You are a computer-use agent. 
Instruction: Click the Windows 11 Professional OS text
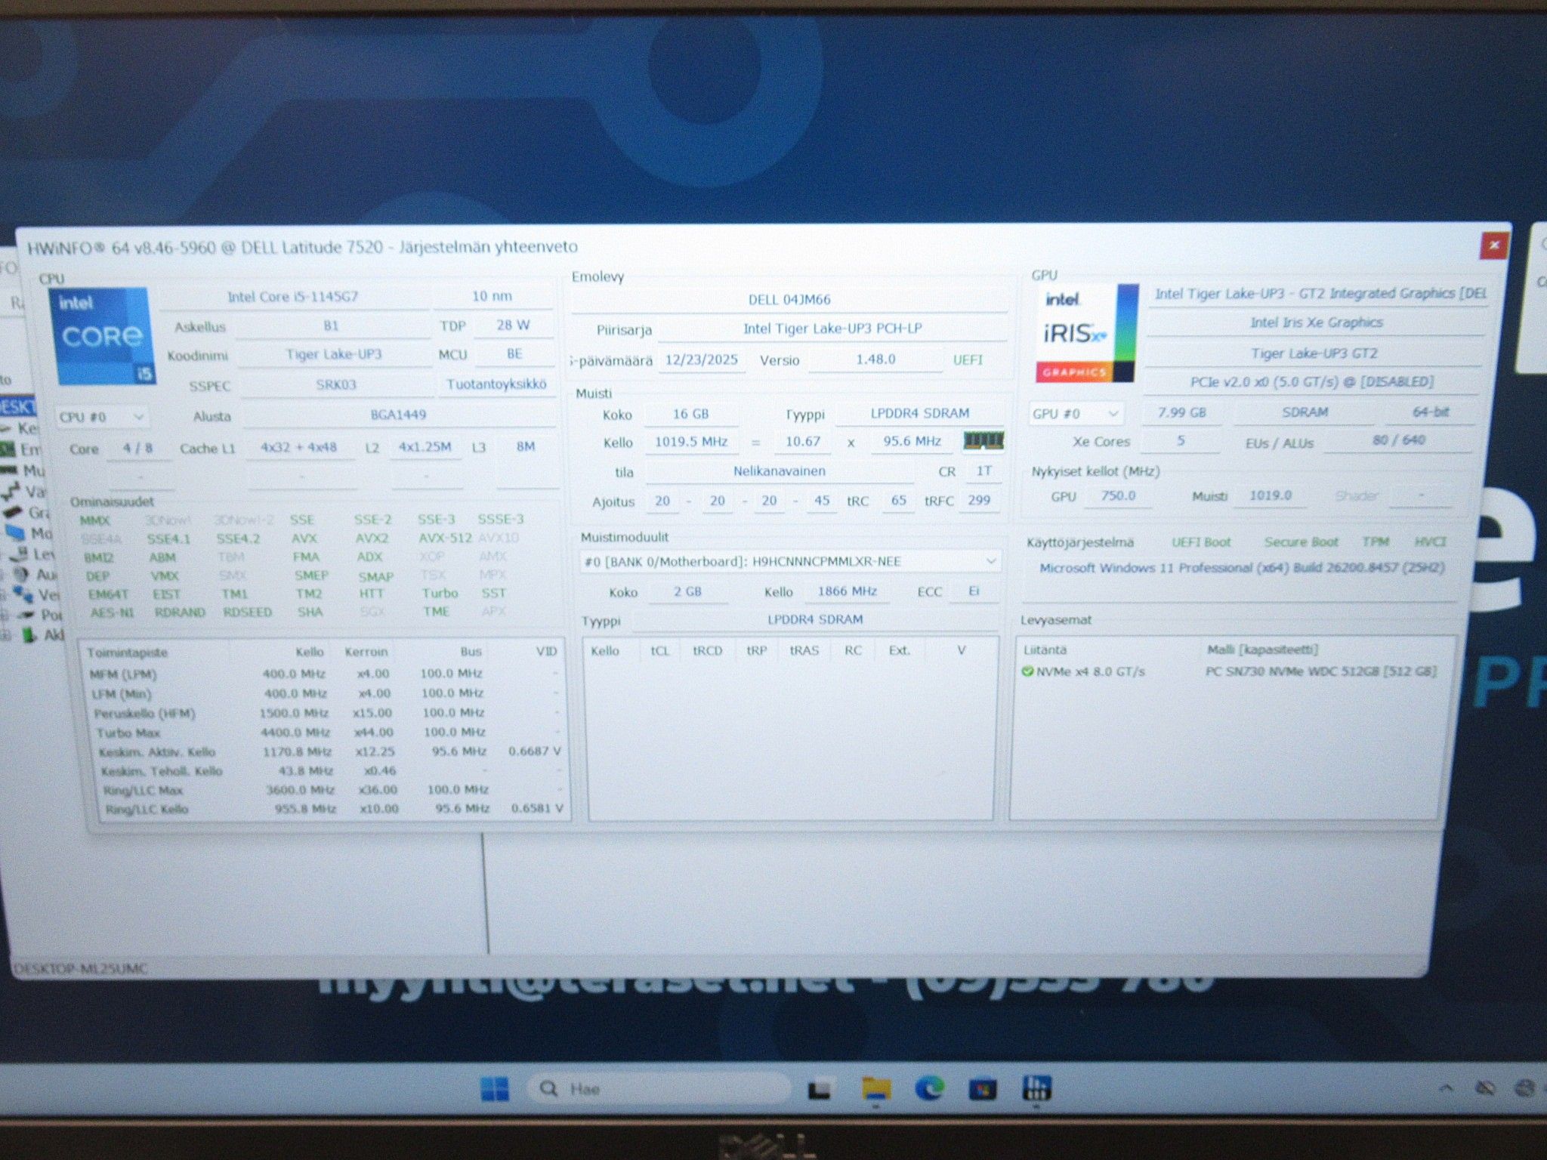click(1241, 568)
